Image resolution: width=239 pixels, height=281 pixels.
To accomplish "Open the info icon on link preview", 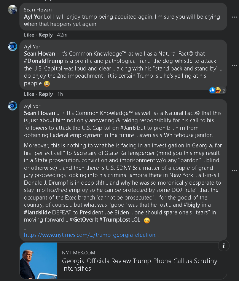I will pos(224,246).
